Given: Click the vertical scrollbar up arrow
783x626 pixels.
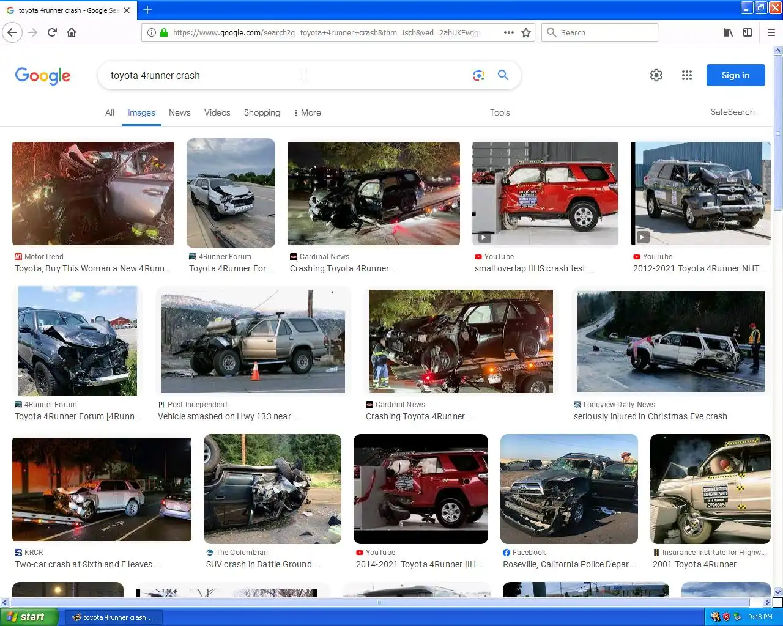Looking at the screenshot, I should [x=777, y=51].
